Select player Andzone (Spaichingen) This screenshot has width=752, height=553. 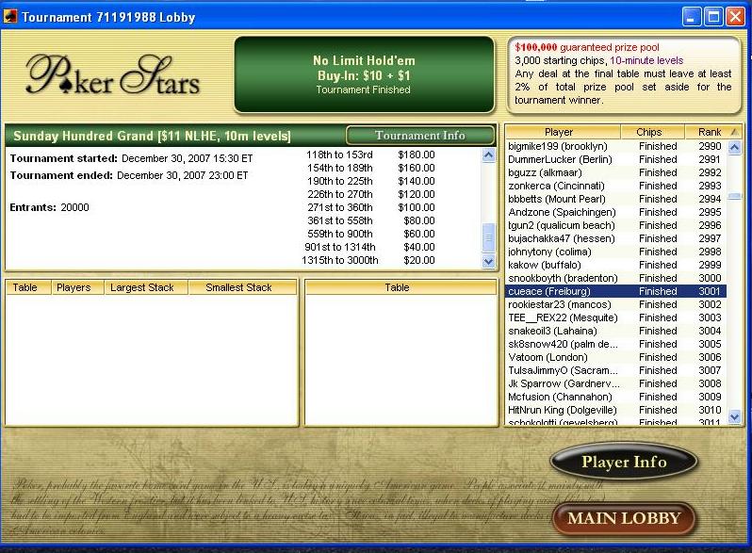pos(616,212)
